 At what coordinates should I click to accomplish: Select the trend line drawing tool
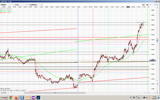coord(153,5)
